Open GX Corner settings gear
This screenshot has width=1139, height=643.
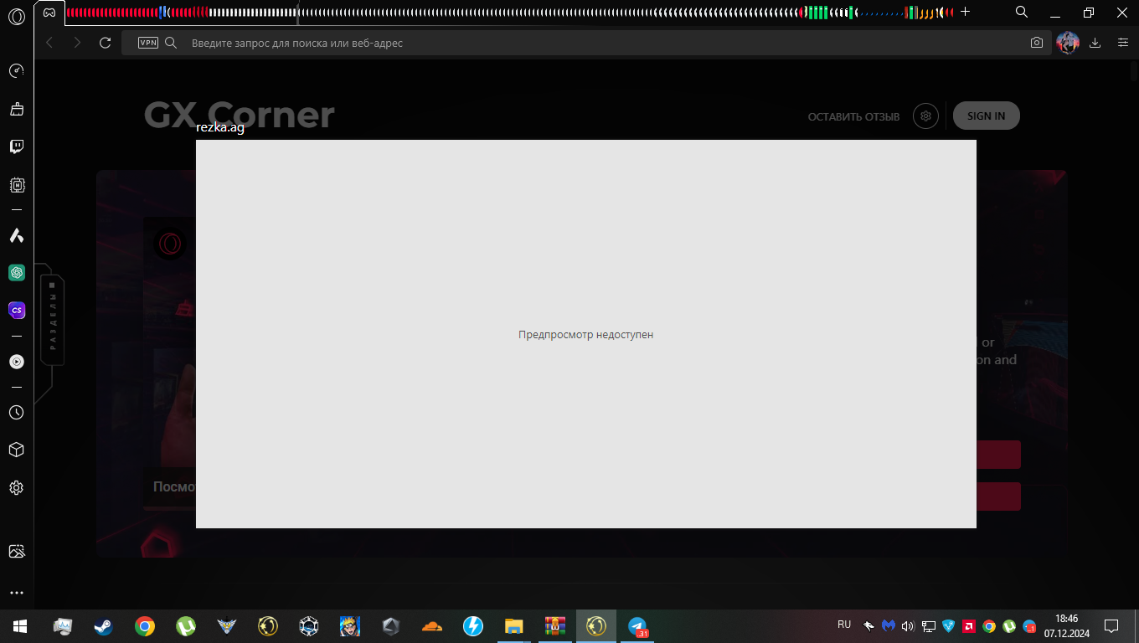pyautogui.click(x=925, y=116)
